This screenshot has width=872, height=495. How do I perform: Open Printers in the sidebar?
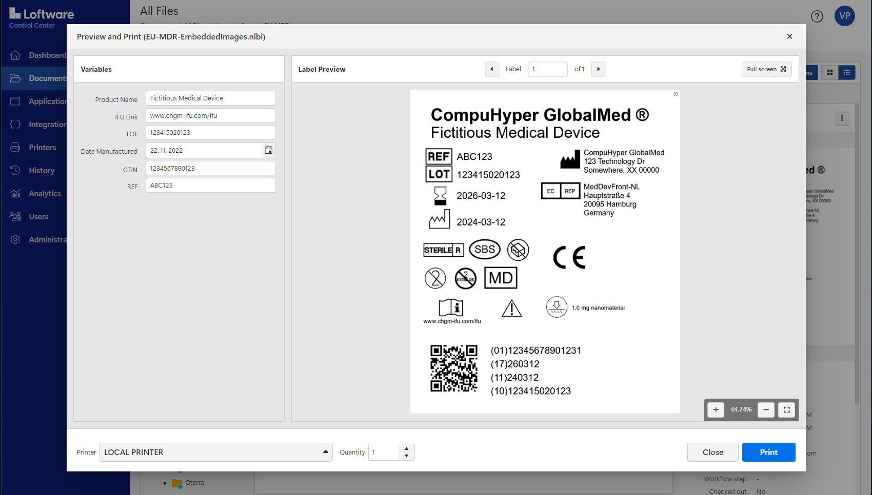[x=42, y=148]
